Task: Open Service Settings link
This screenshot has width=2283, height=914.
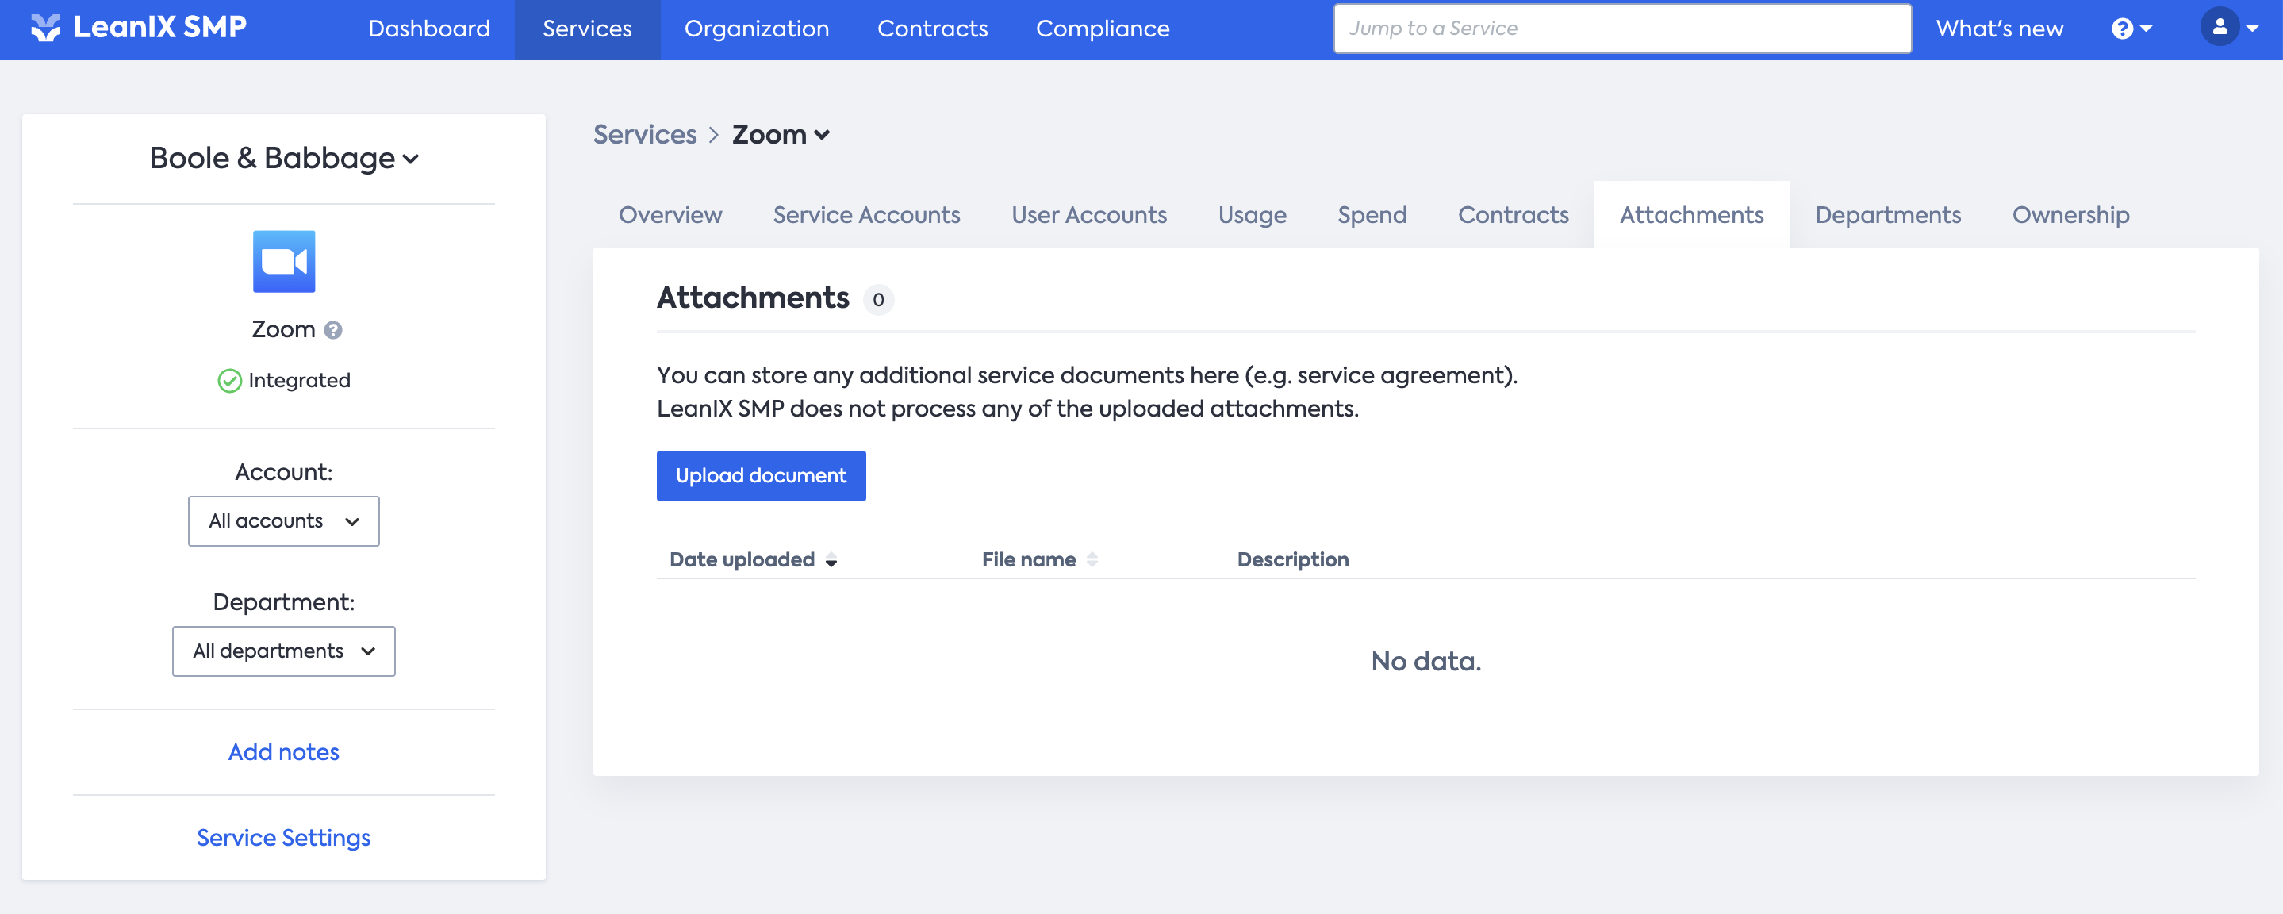Action: 284,838
